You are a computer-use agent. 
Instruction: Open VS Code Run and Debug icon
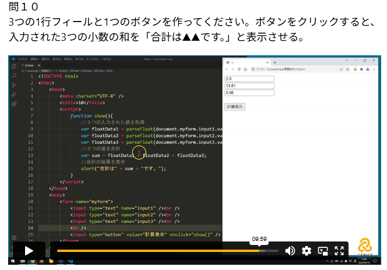14,95
